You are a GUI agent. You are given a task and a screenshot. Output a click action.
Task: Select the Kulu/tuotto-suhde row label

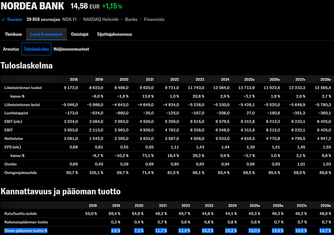(21, 214)
